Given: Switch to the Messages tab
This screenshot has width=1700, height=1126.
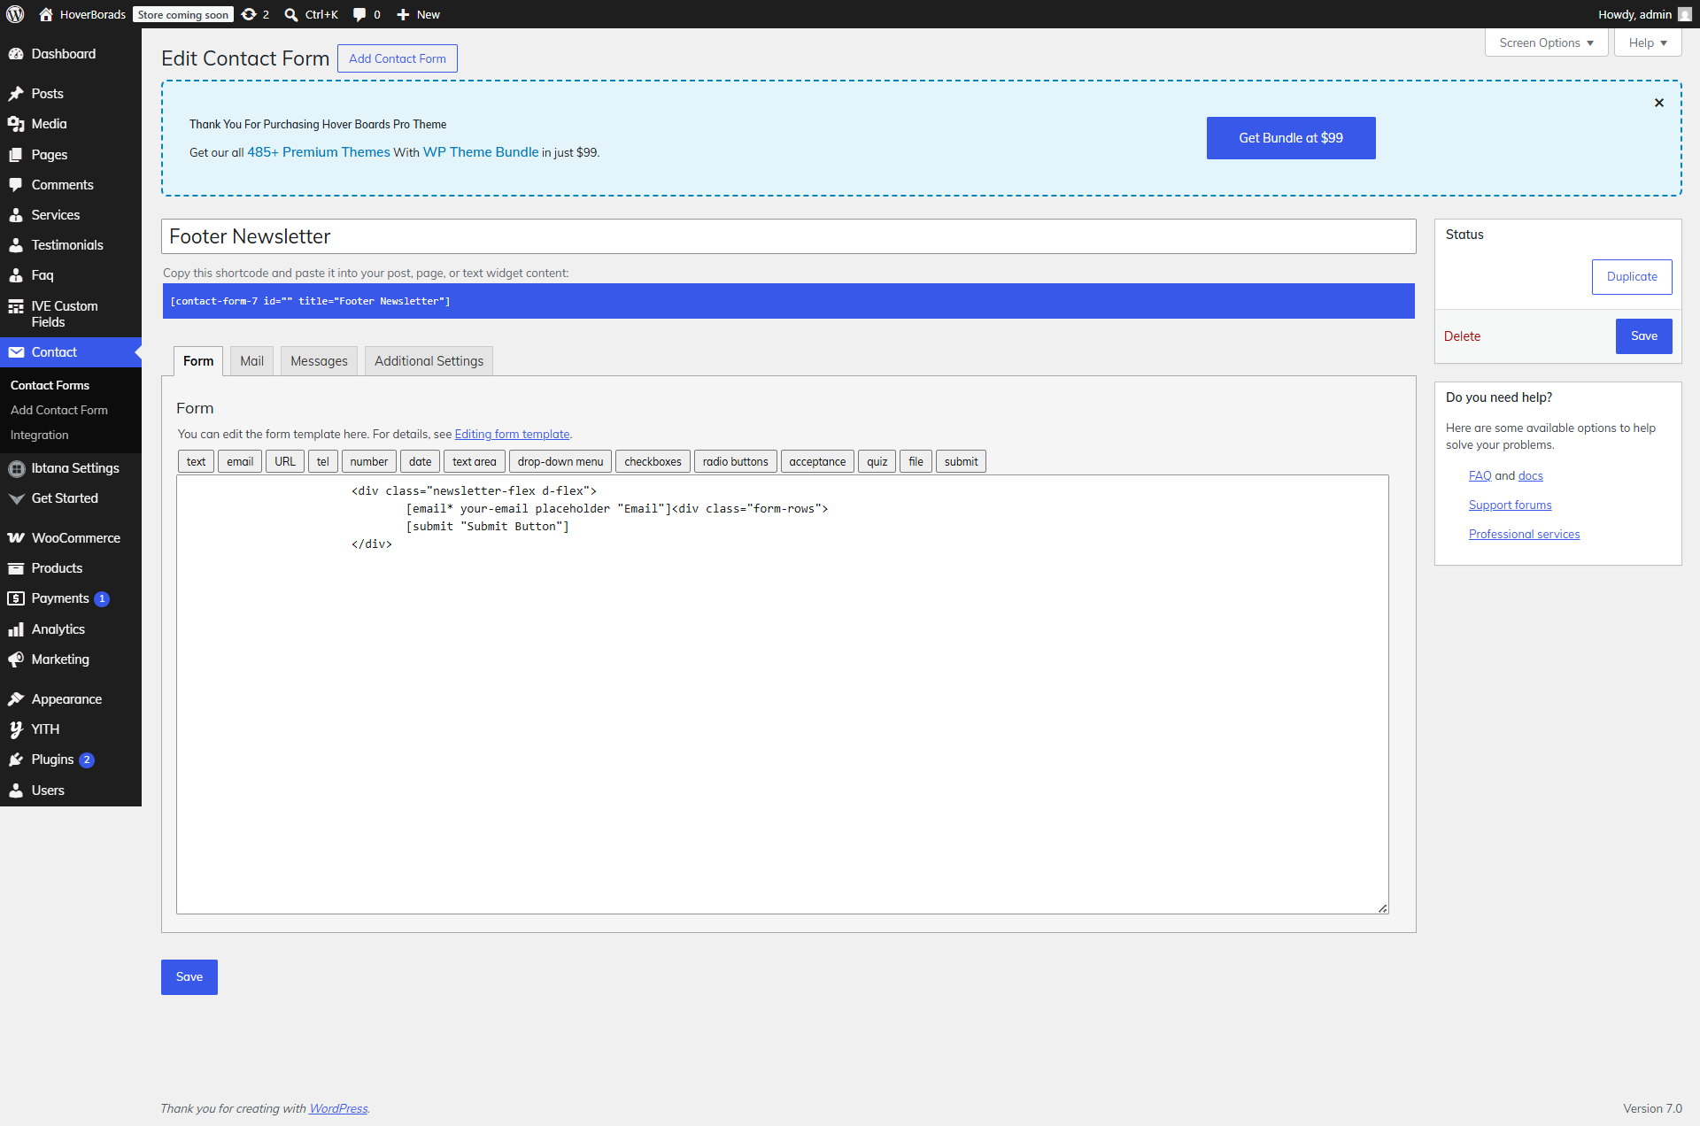Looking at the screenshot, I should (319, 361).
